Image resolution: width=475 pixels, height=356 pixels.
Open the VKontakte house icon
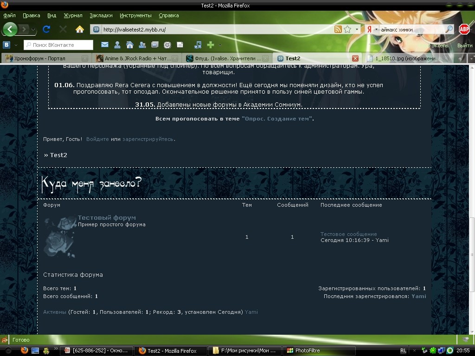130,45
